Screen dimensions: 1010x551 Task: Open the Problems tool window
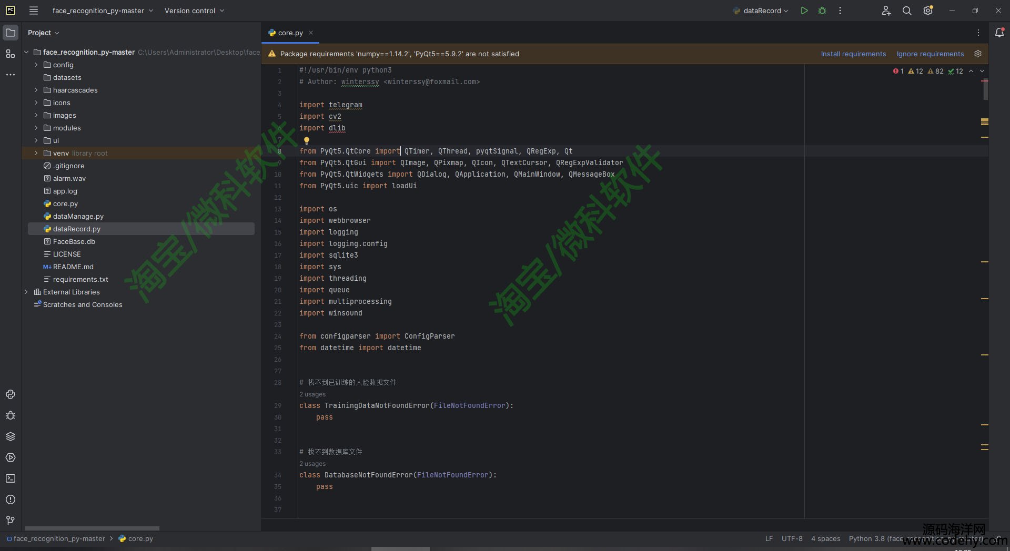[11, 499]
